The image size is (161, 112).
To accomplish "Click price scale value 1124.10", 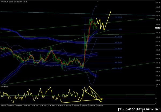I will pos(158,33).
